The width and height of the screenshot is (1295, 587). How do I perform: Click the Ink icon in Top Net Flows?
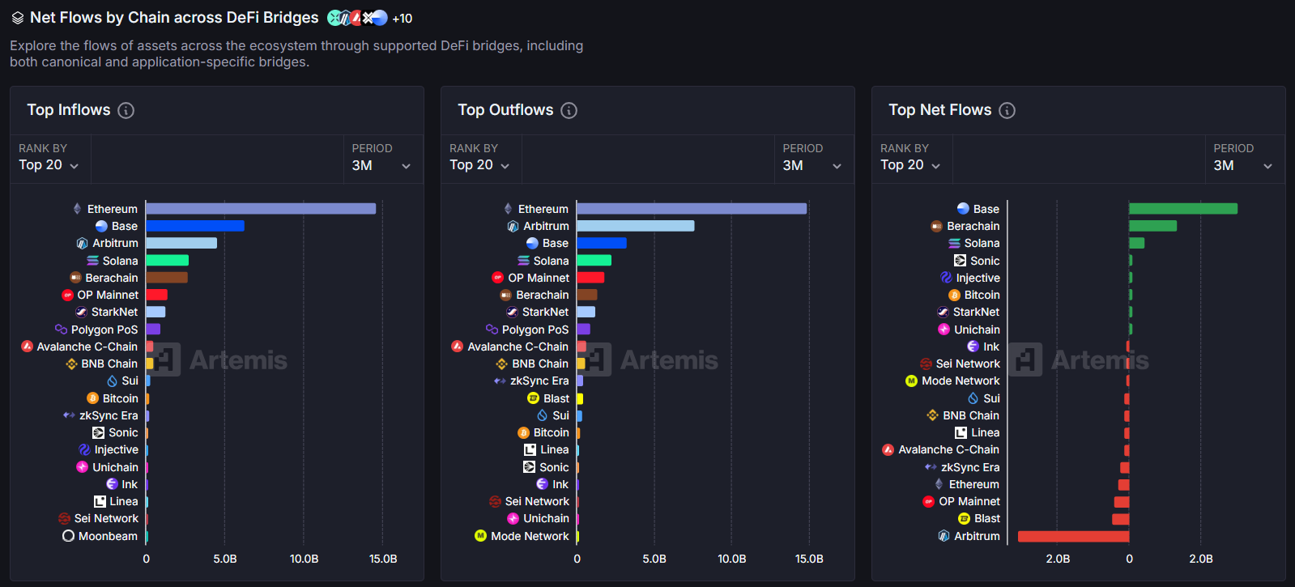point(973,347)
